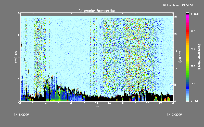Click the red band near 20.0 on colorbar

coord(187,31)
